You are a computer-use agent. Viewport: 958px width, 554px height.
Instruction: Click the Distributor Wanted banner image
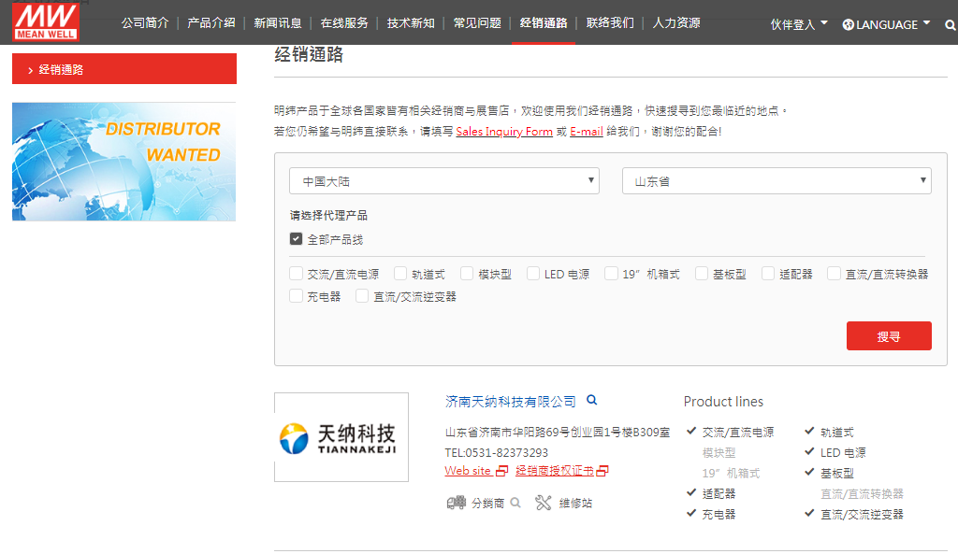point(123,162)
